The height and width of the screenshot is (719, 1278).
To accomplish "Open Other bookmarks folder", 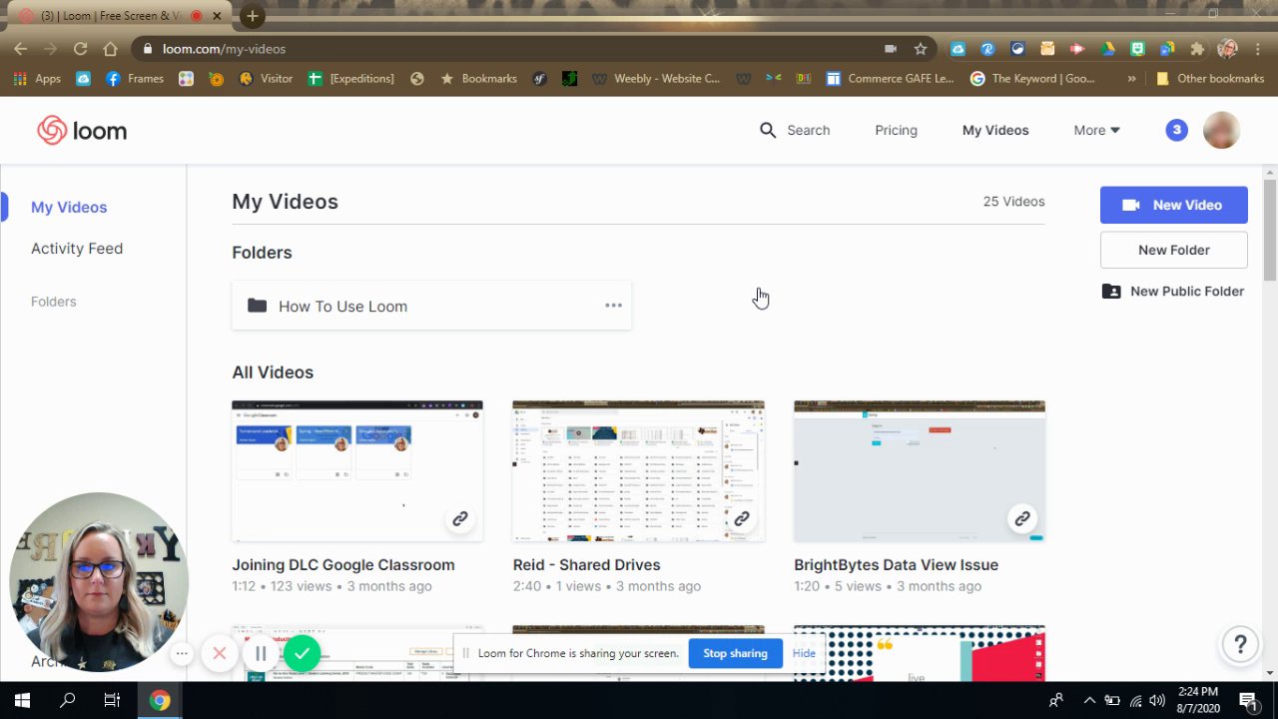I will pyautogui.click(x=1209, y=78).
